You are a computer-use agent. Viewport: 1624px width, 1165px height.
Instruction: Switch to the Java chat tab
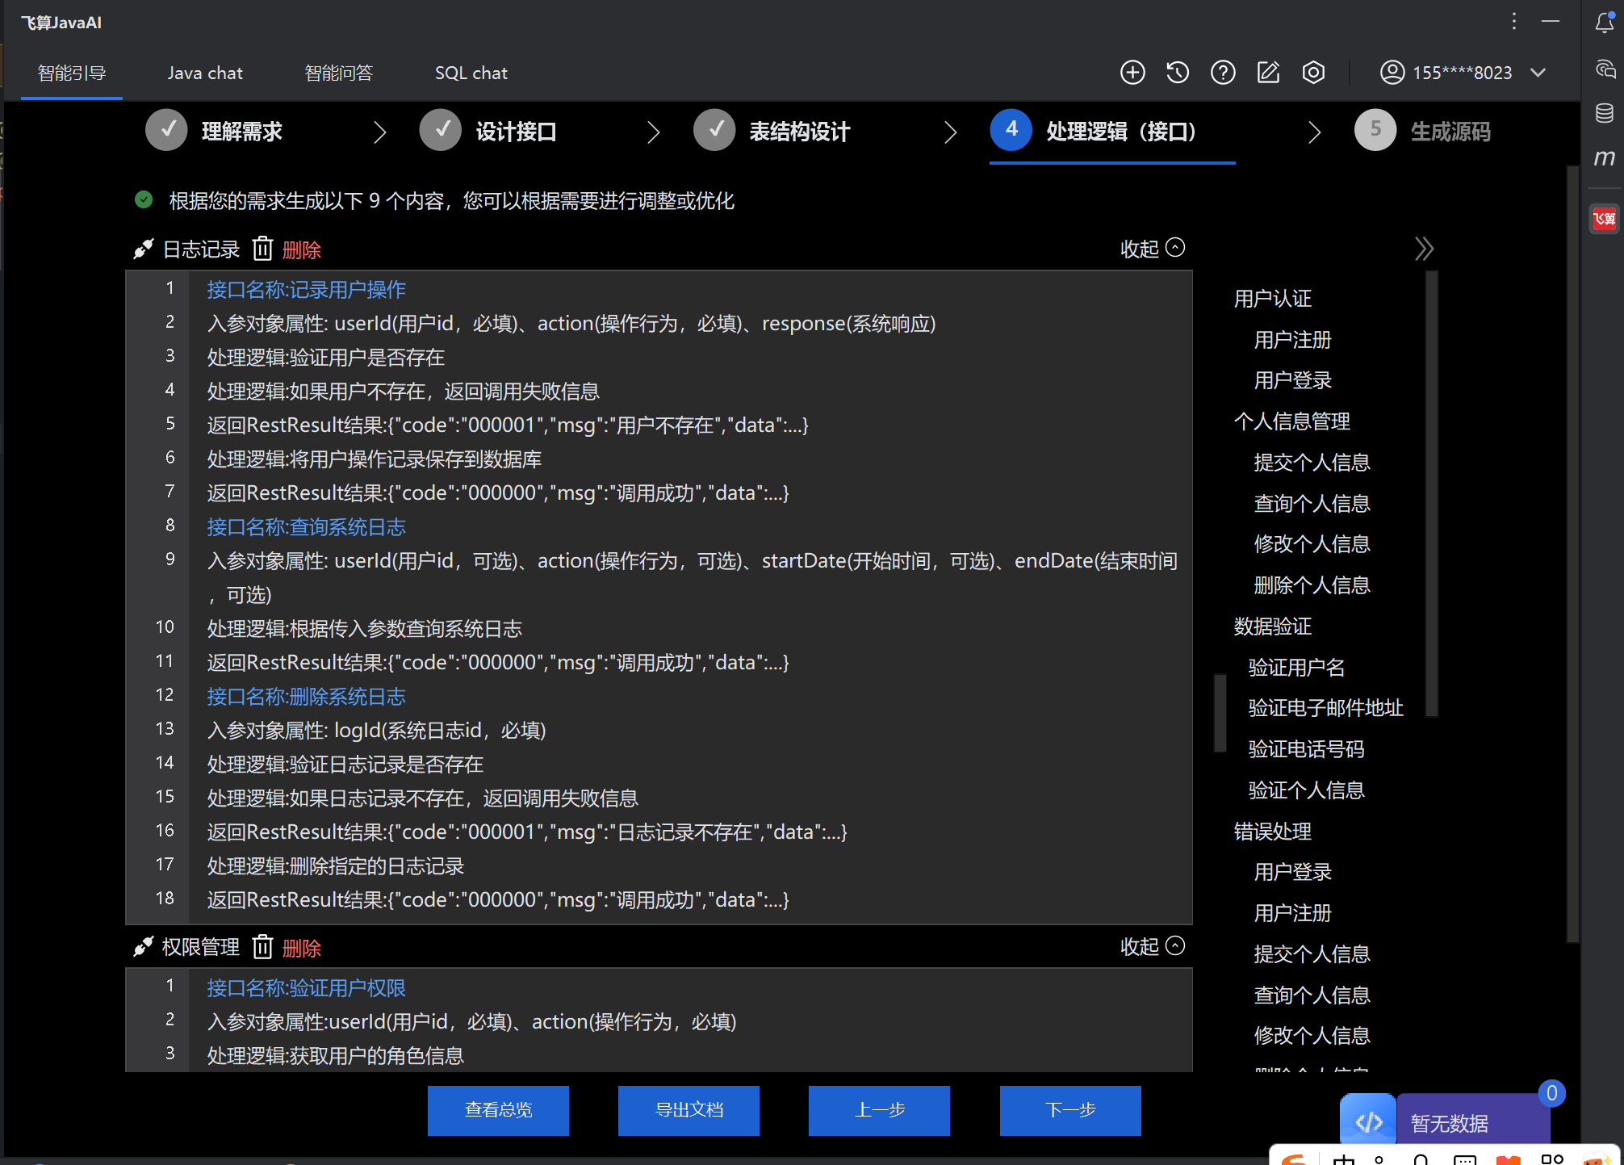pos(204,72)
